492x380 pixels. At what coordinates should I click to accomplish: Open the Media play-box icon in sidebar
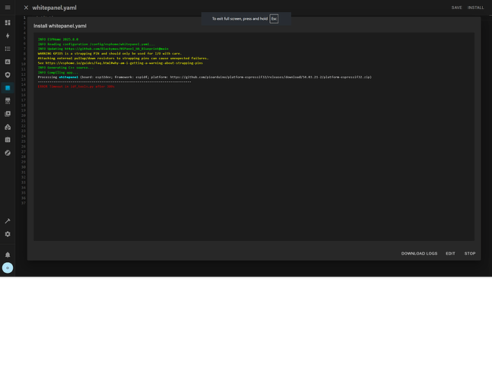8,114
